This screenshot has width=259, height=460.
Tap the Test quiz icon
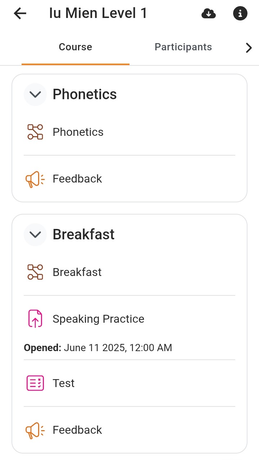click(35, 383)
